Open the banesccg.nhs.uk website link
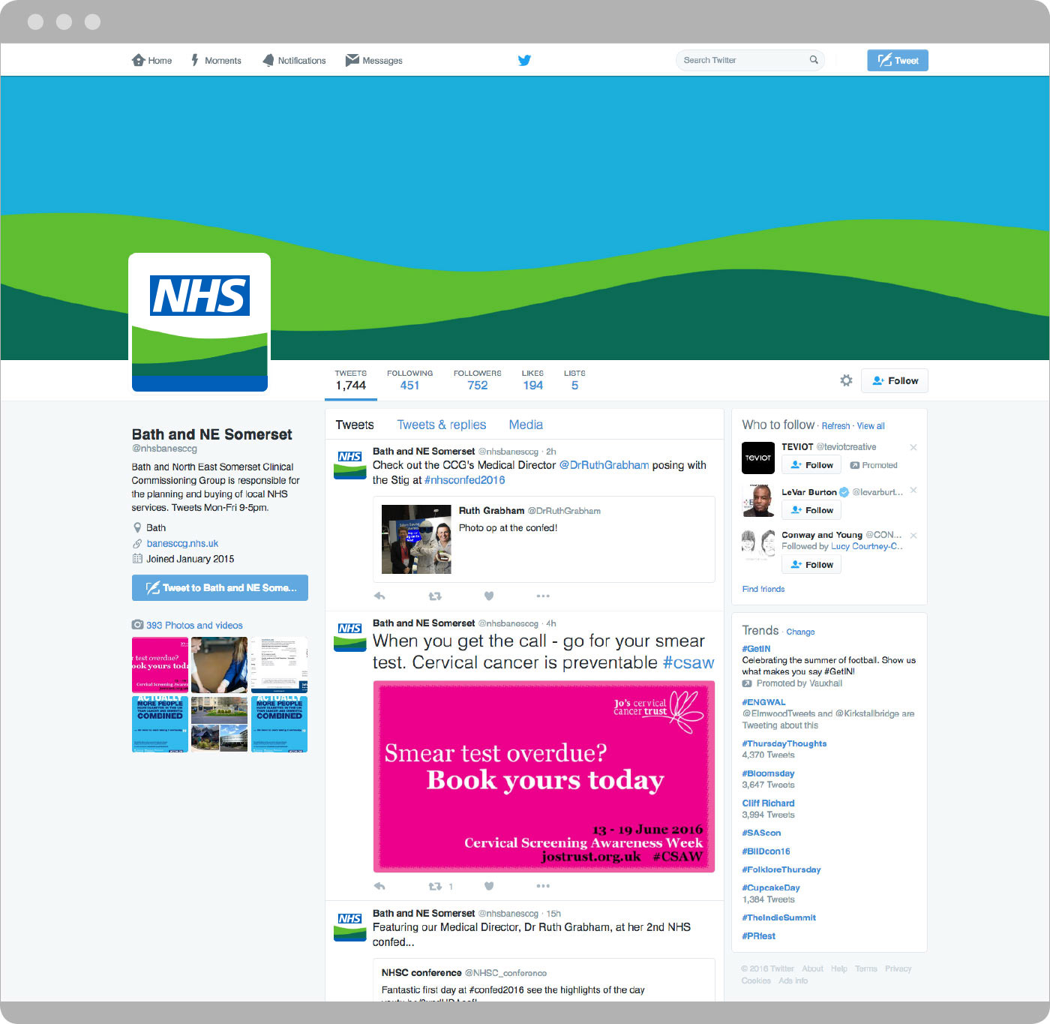This screenshot has height=1024, width=1050. tap(182, 543)
